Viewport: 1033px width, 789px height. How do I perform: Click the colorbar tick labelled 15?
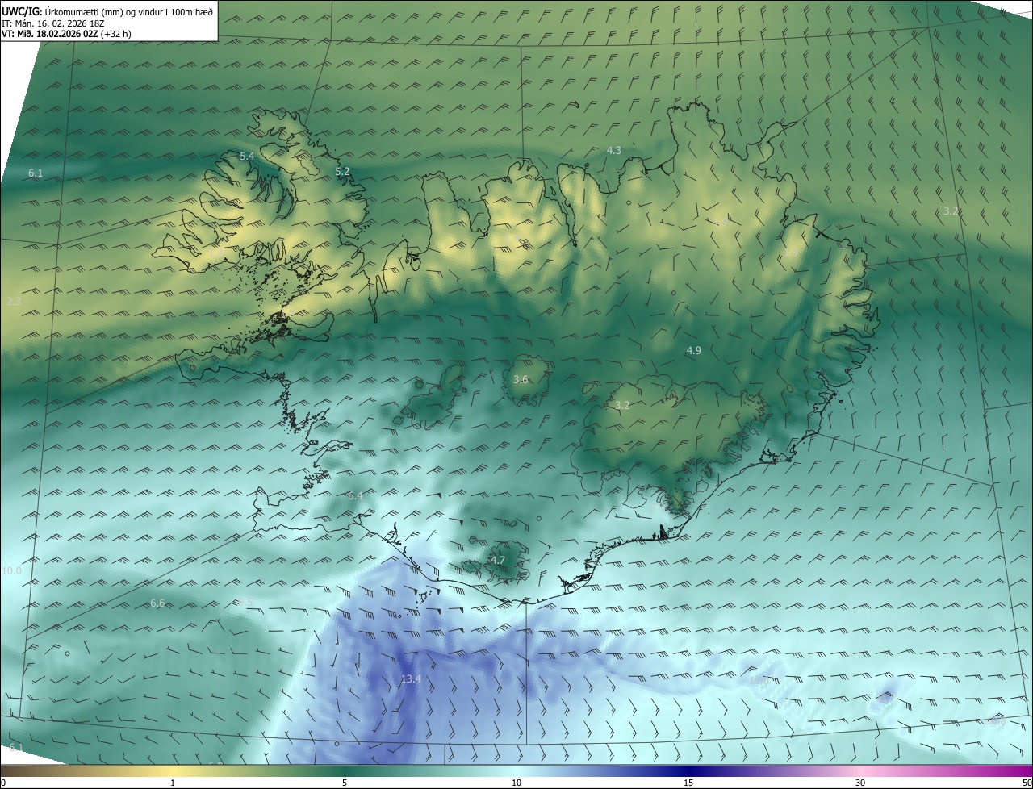click(x=688, y=783)
